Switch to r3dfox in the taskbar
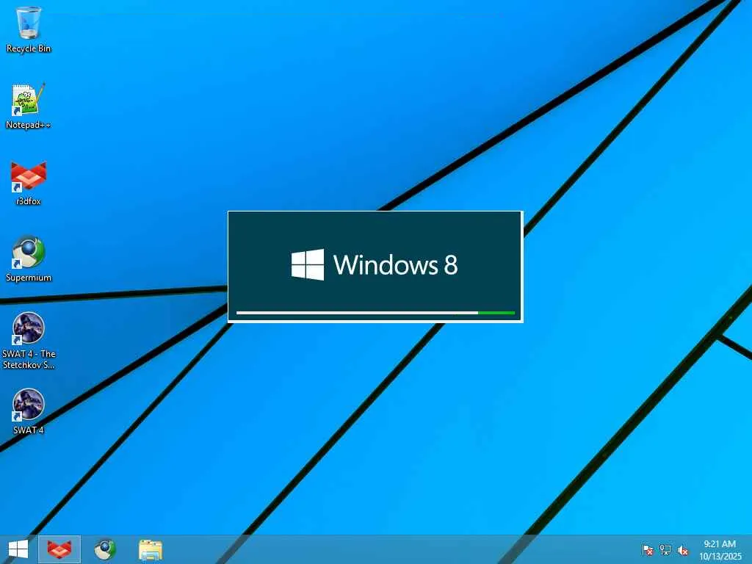The height and width of the screenshot is (564, 752). 59,549
